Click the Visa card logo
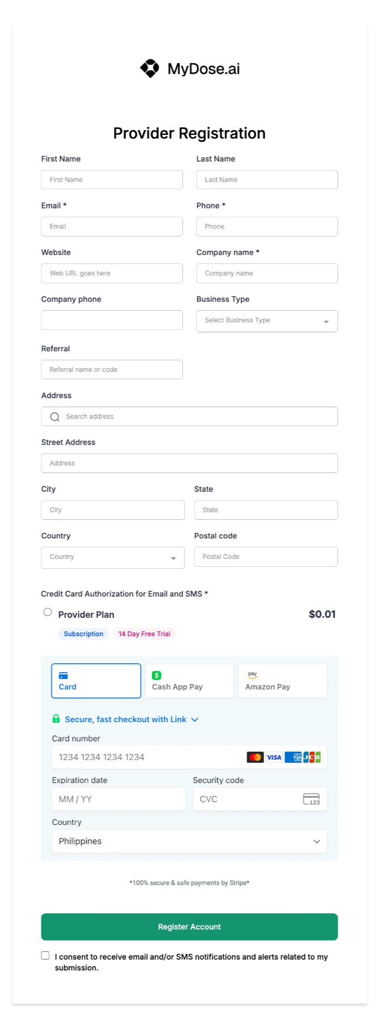Screen dimensions: 382x1025 [x=274, y=757]
